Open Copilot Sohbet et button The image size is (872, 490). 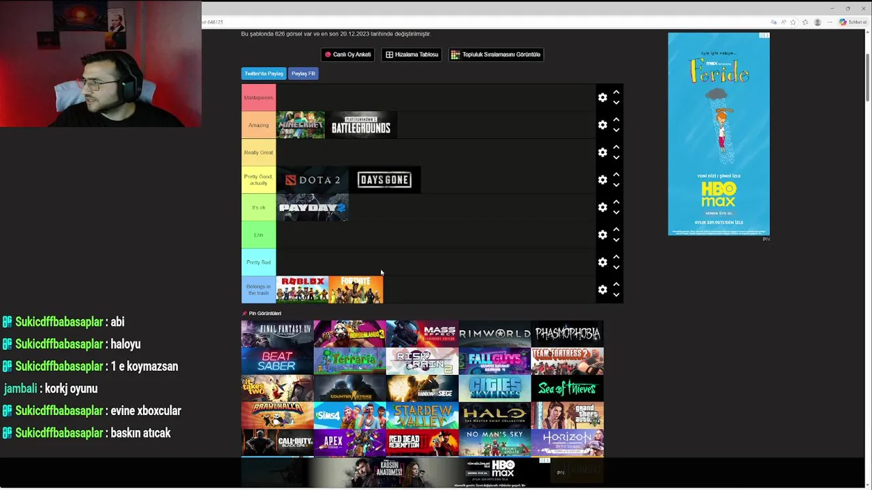pyautogui.click(x=853, y=22)
